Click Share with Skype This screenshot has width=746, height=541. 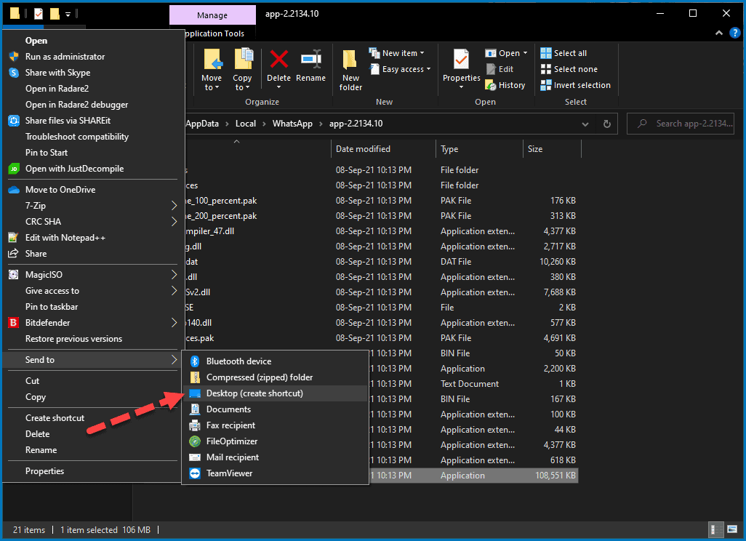pyautogui.click(x=93, y=73)
